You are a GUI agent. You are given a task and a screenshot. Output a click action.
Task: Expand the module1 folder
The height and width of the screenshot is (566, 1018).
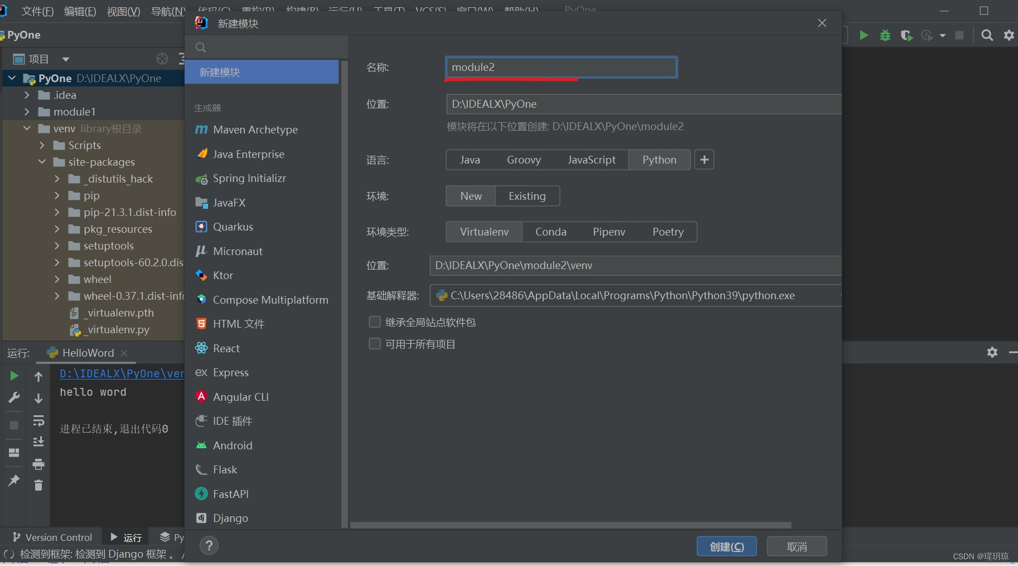(27, 112)
